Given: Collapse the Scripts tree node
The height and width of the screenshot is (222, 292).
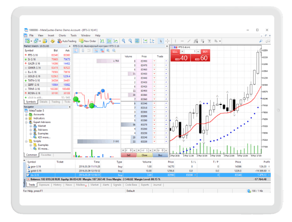Looking at the screenshot, I should pyautogui.click(x=26, y=141).
